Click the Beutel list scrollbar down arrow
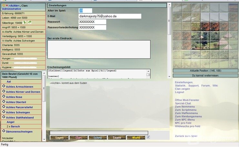Screen dimensions: 239x147 (x=44, y=139)
